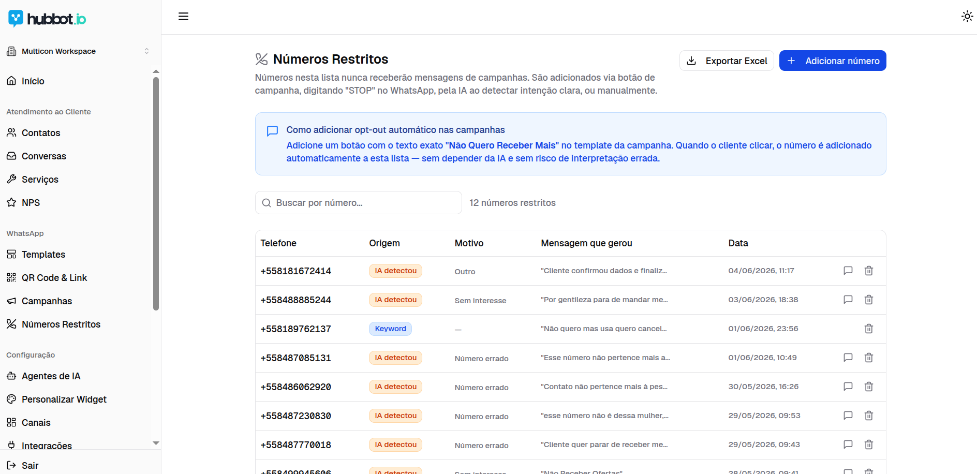
Task: Delete the +558487230830 restricted number
Action: click(869, 416)
